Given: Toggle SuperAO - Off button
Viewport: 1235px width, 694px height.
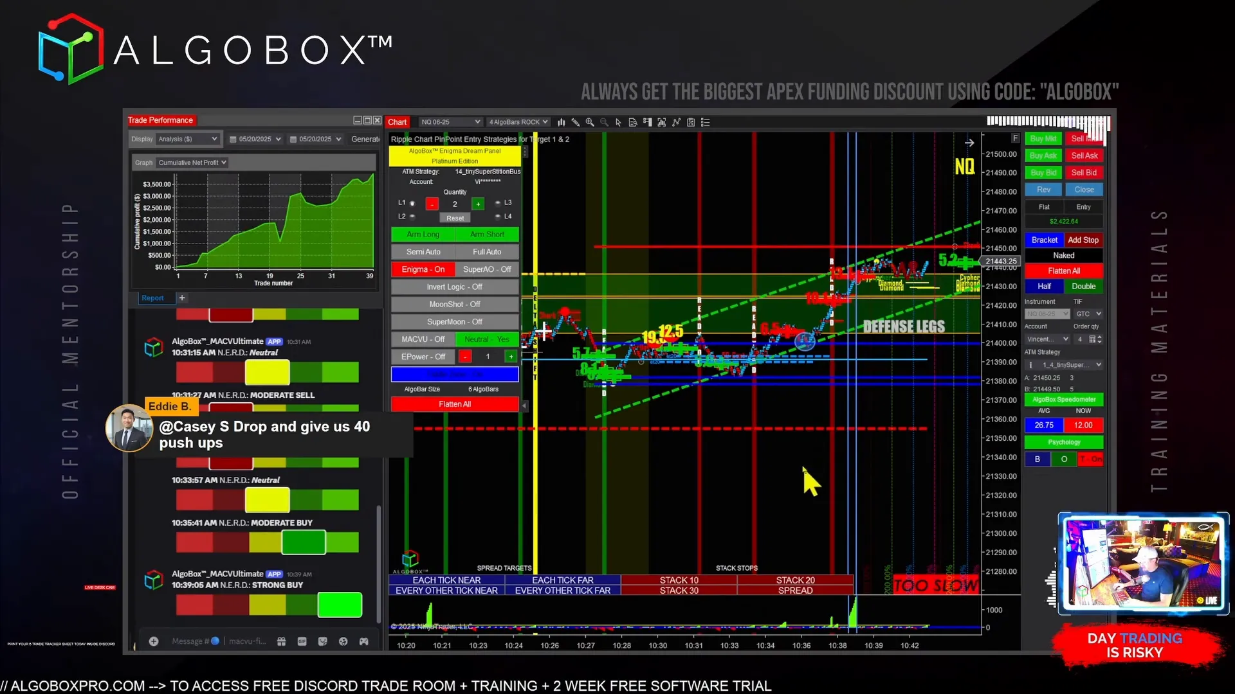Looking at the screenshot, I should click(x=487, y=269).
